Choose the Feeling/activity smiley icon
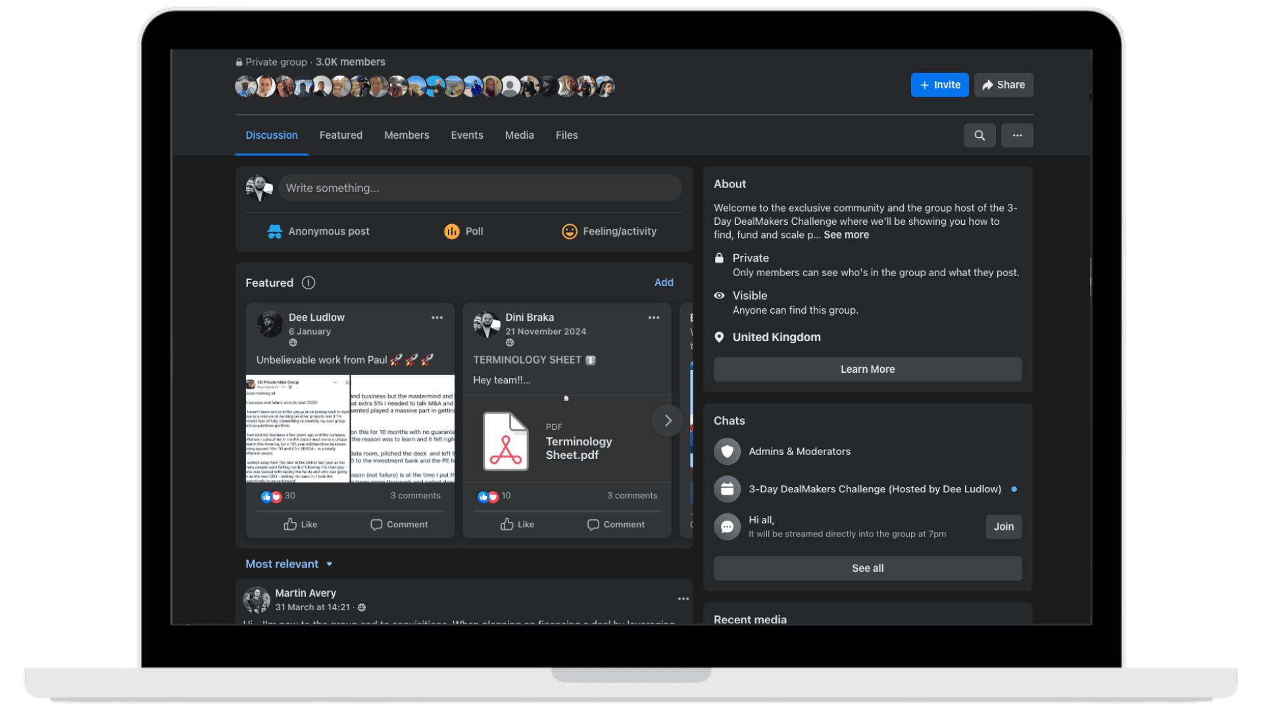This screenshot has width=1263, height=710. [x=569, y=231]
